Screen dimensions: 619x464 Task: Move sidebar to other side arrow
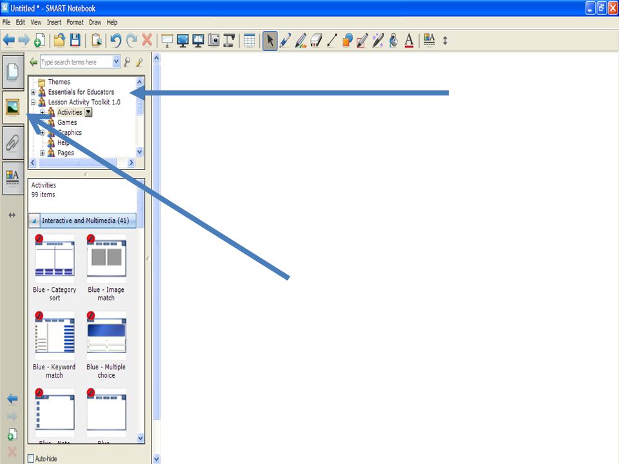click(12, 215)
